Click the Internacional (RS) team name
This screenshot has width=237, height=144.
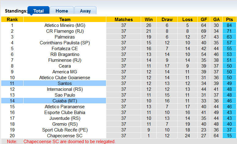(x=65, y=89)
